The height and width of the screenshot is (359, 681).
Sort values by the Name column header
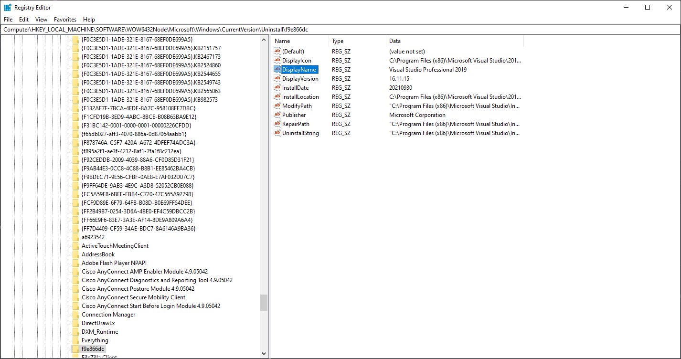[x=300, y=41]
